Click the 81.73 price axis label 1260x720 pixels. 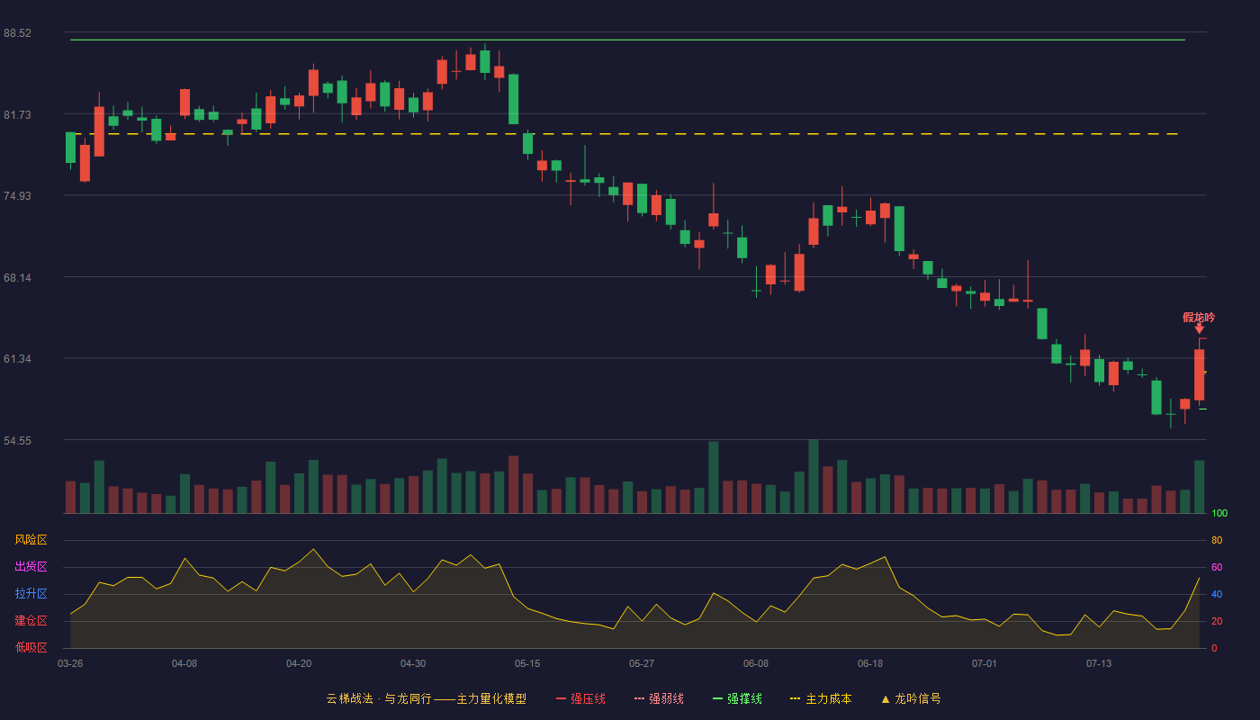pos(17,114)
